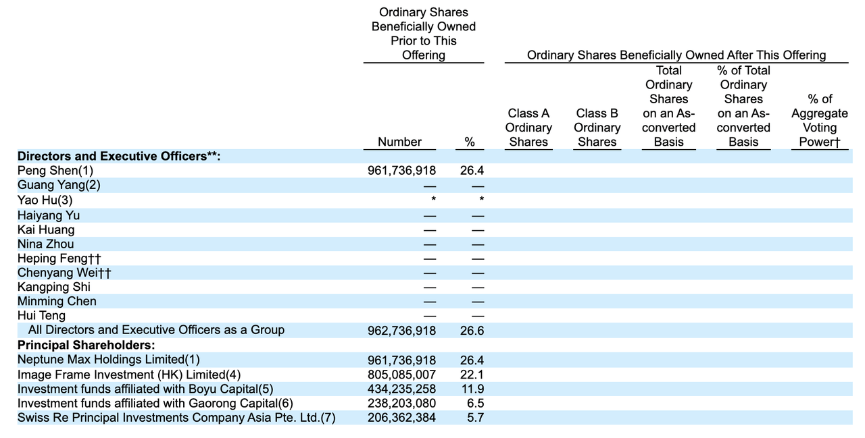The image size is (865, 438).
Task: Click the Class B Ordinary Shares header
Action: [x=597, y=128]
